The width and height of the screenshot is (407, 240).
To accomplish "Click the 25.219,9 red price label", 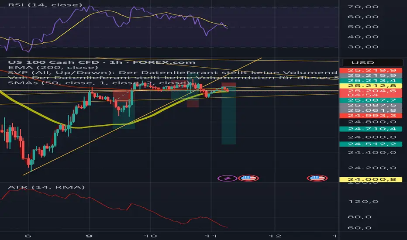I will (x=371, y=70).
